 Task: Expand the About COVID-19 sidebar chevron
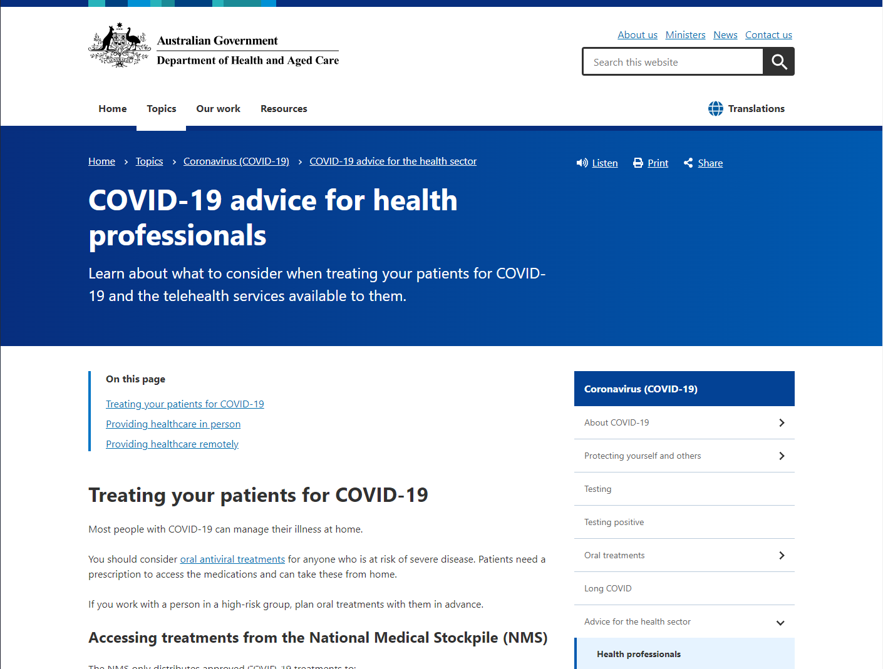[781, 423]
